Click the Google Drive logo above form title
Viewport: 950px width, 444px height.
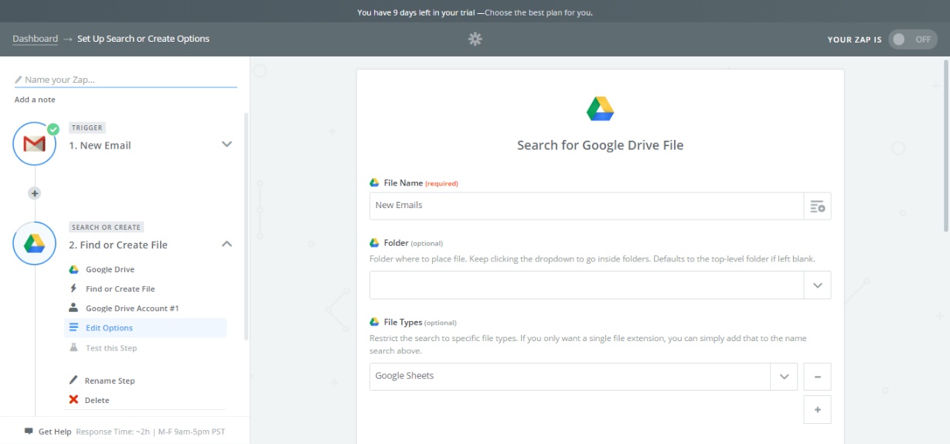pos(600,109)
